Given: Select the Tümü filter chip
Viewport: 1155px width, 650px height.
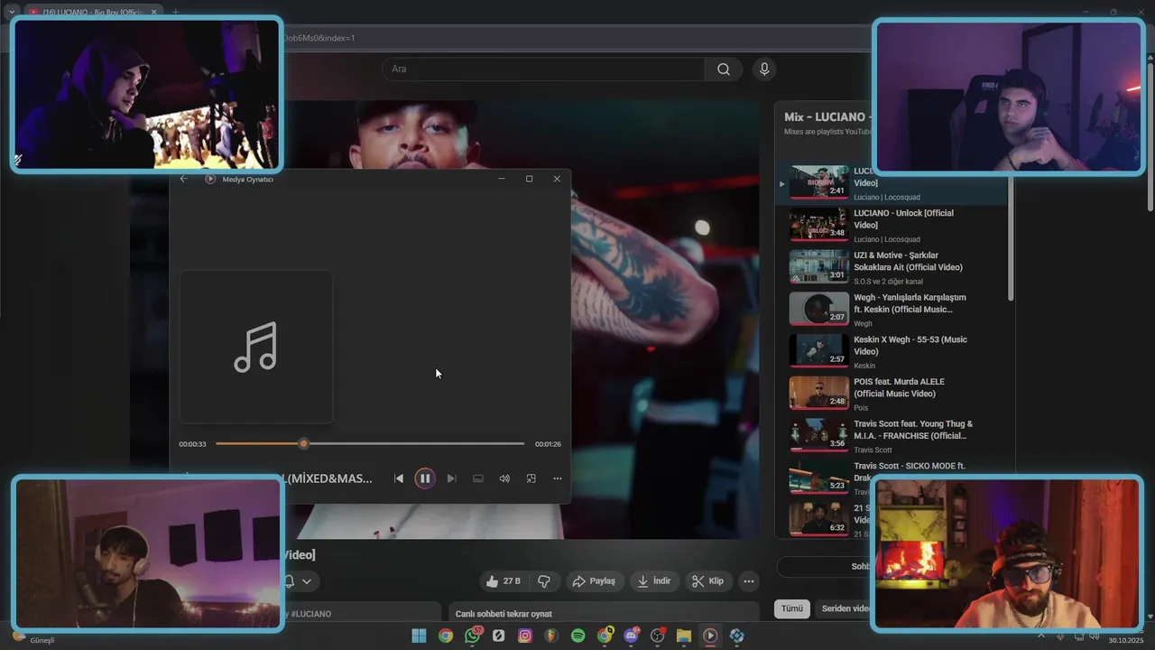Looking at the screenshot, I should coord(791,608).
